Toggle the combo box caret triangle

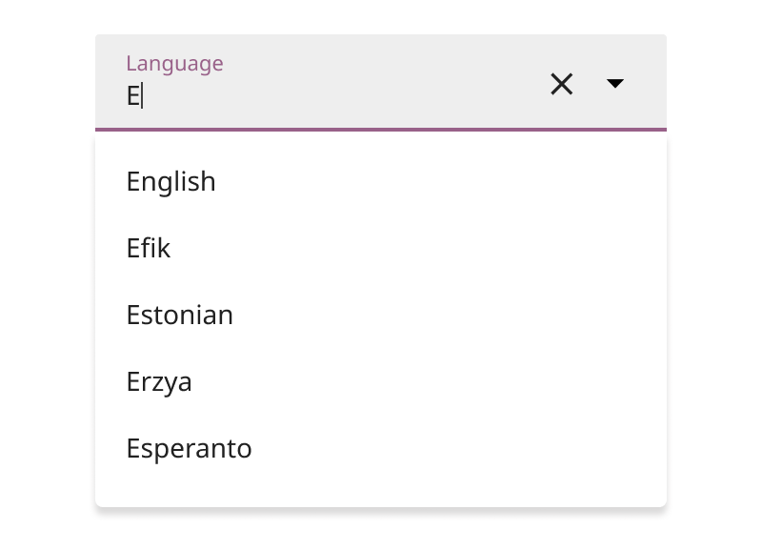tap(615, 84)
